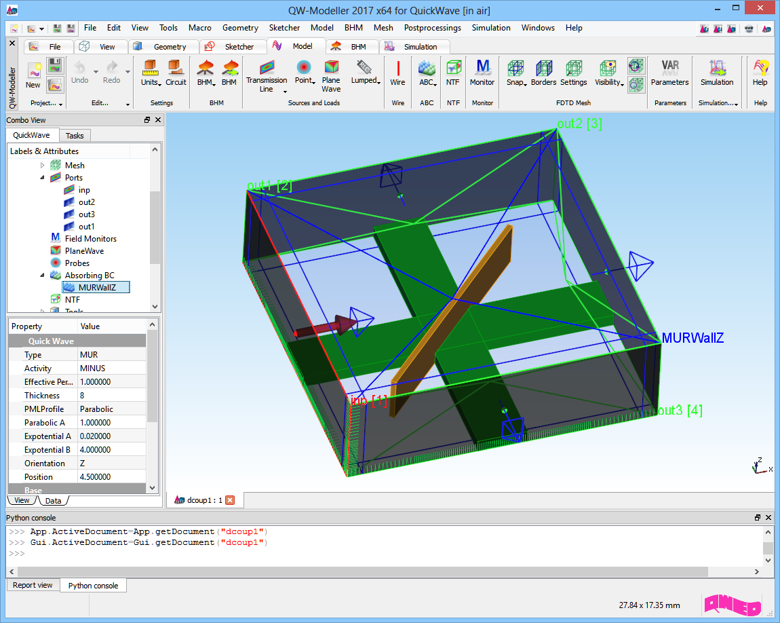The height and width of the screenshot is (623, 780).
Task: Click the Simulation export icon
Action: [x=717, y=68]
